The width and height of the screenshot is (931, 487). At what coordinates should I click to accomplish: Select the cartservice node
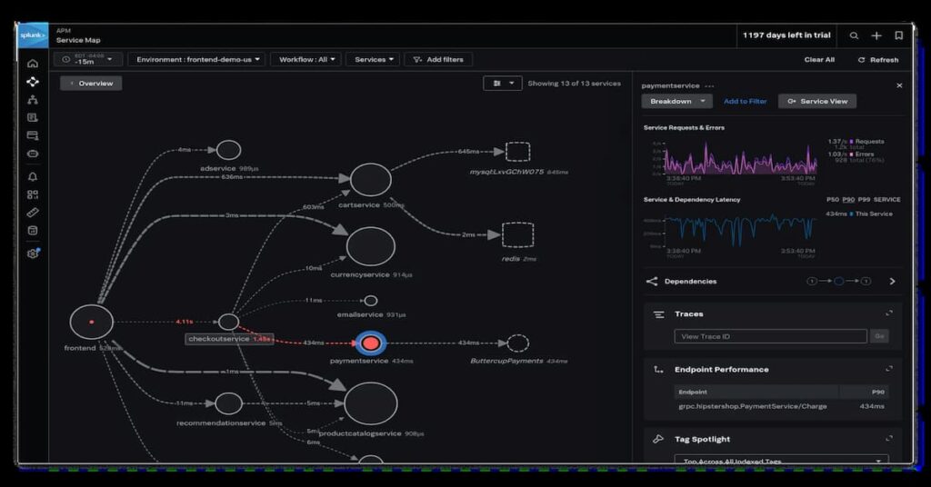371,179
